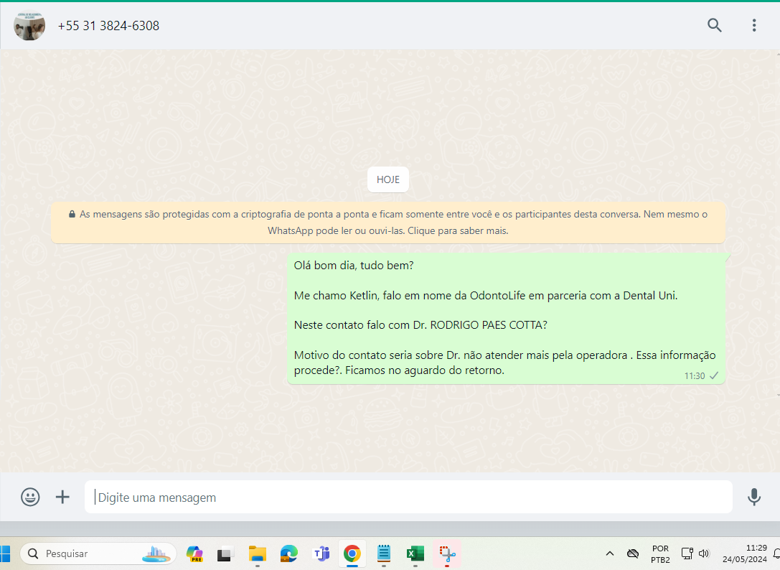Open the contact profile picture

[29, 26]
